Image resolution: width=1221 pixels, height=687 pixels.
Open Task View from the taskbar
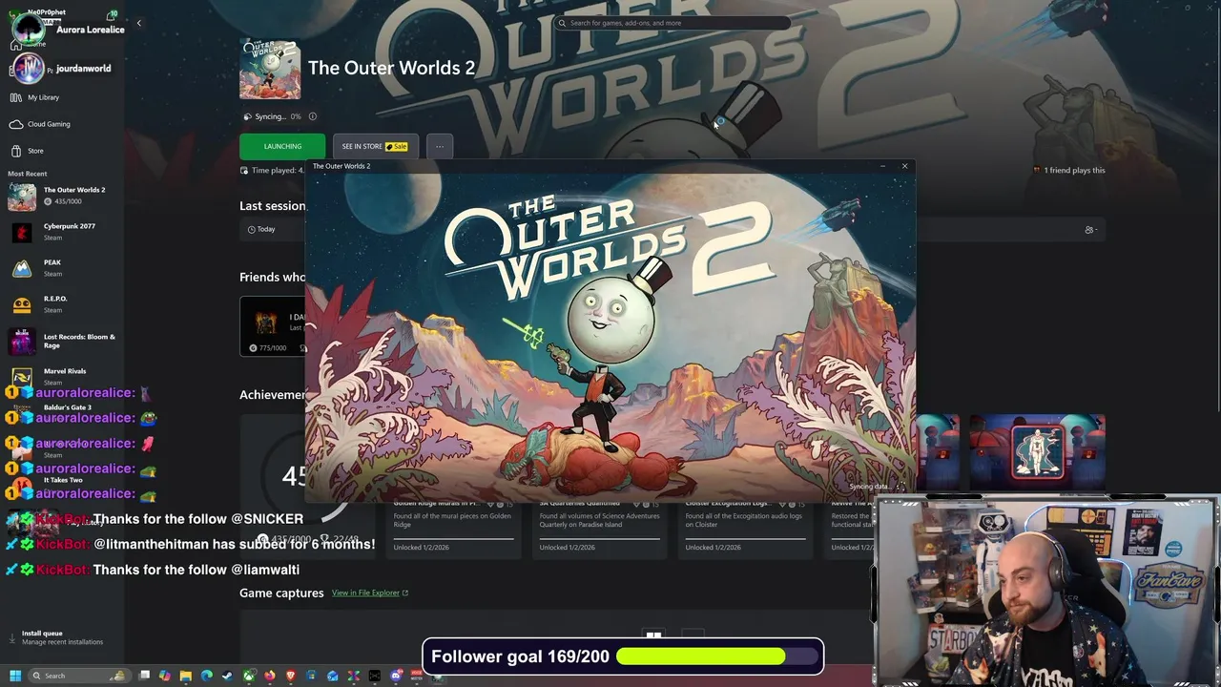coord(144,676)
